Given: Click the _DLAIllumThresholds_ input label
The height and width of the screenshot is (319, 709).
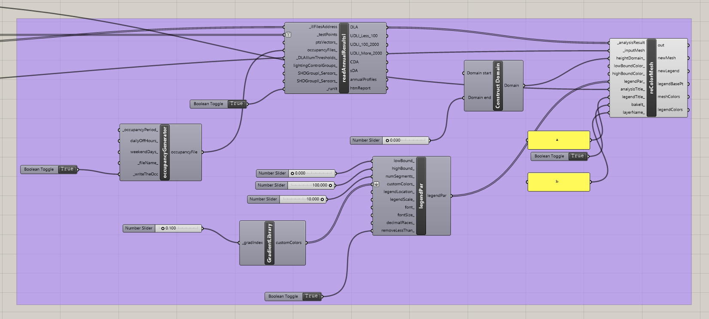Looking at the screenshot, I should 316,58.
